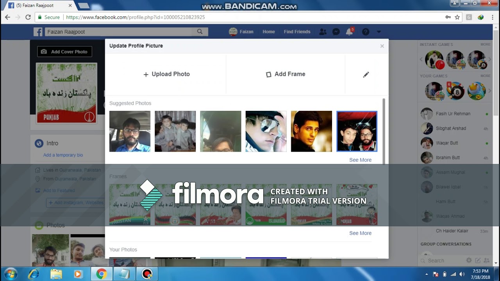Click the saved password key icon
This screenshot has height=281, width=500.
coord(448,17)
